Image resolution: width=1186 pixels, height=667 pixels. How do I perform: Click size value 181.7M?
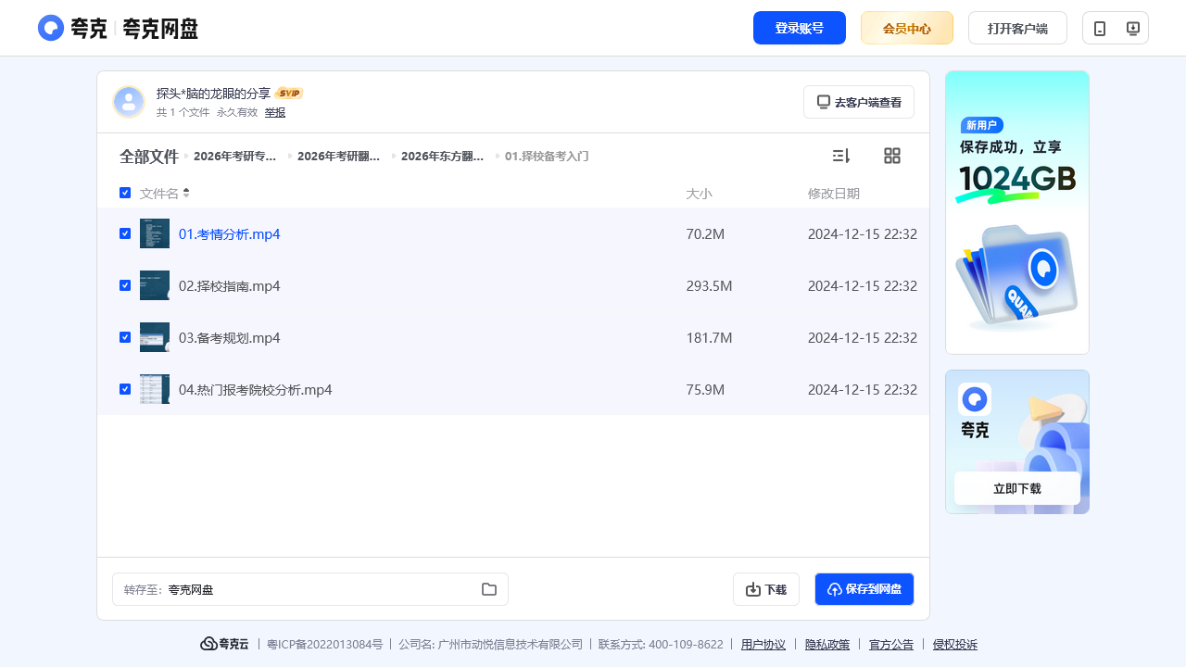point(709,338)
